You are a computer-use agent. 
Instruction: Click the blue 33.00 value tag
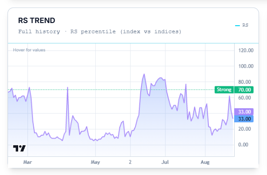(x=244, y=119)
